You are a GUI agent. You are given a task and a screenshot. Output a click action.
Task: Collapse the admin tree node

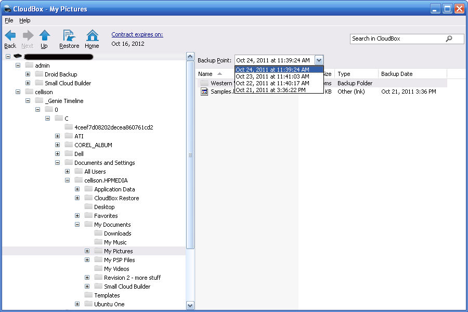[x=18, y=65]
